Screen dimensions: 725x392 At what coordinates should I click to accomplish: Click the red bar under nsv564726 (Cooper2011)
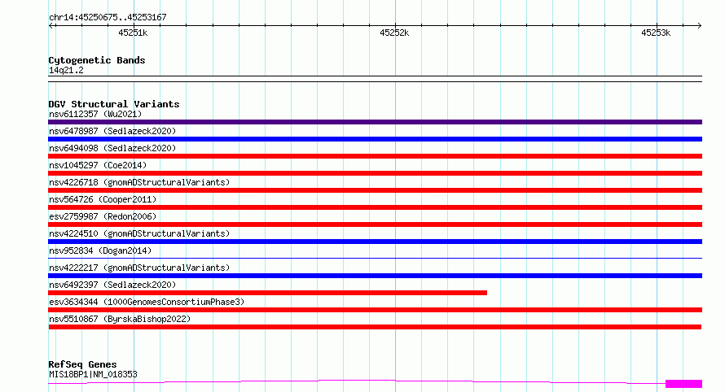click(x=375, y=207)
